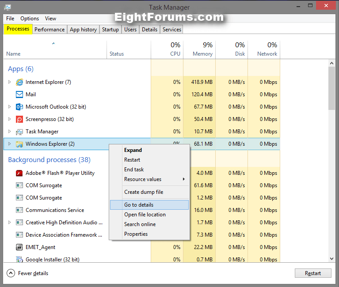Click the Adobe Flash Player Utility icon
This screenshot has height=287, width=339.
point(19,173)
